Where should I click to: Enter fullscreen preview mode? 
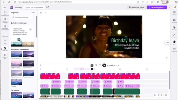[167, 58]
